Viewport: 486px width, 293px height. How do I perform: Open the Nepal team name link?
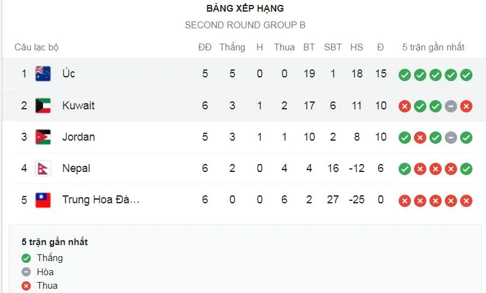click(76, 168)
